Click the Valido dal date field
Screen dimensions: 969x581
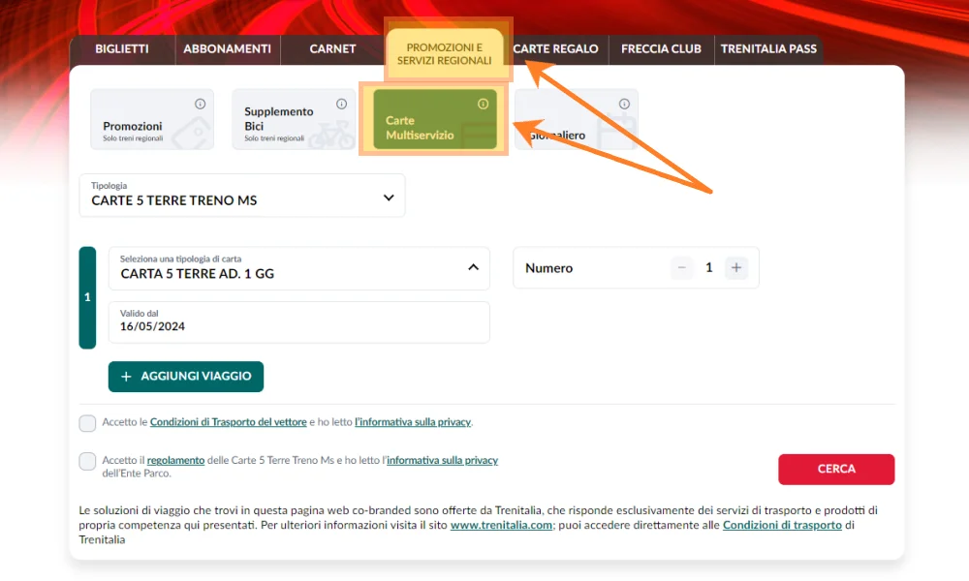298,321
